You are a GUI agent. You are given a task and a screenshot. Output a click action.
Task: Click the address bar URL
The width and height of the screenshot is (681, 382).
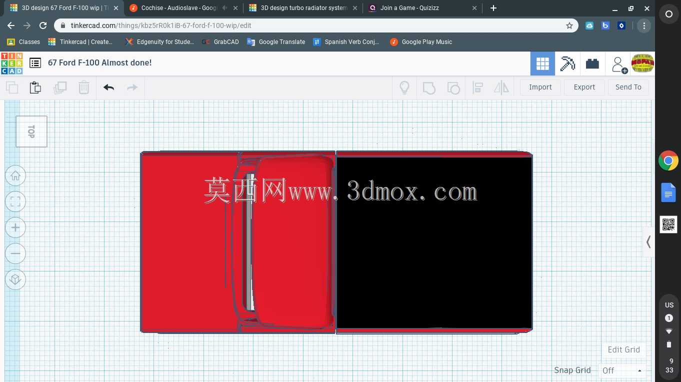click(x=161, y=25)
